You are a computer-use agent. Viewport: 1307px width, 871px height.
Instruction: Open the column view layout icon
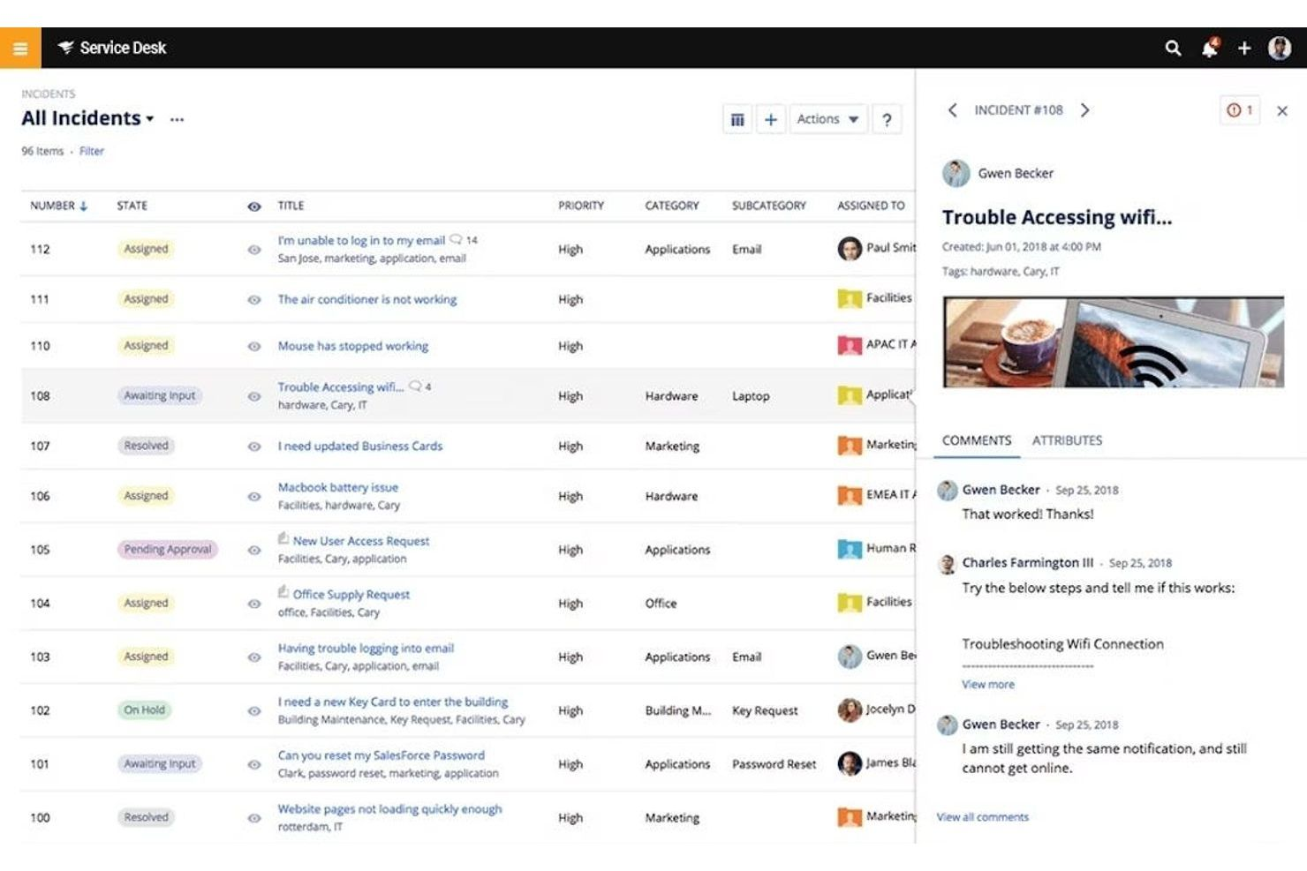(x=737, y=118)
